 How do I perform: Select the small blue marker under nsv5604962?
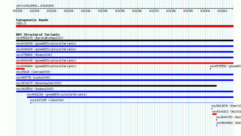[217, 125]
